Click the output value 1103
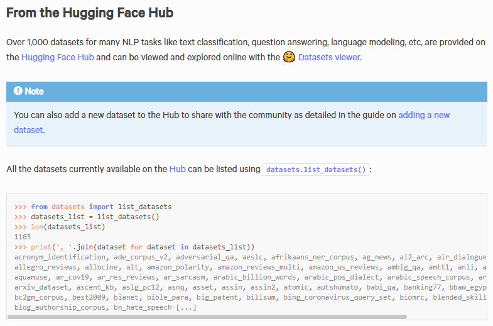 point(23,237)
